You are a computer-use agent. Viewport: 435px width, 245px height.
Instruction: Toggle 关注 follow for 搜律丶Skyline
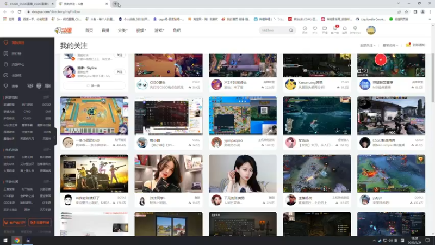(120, 72)
